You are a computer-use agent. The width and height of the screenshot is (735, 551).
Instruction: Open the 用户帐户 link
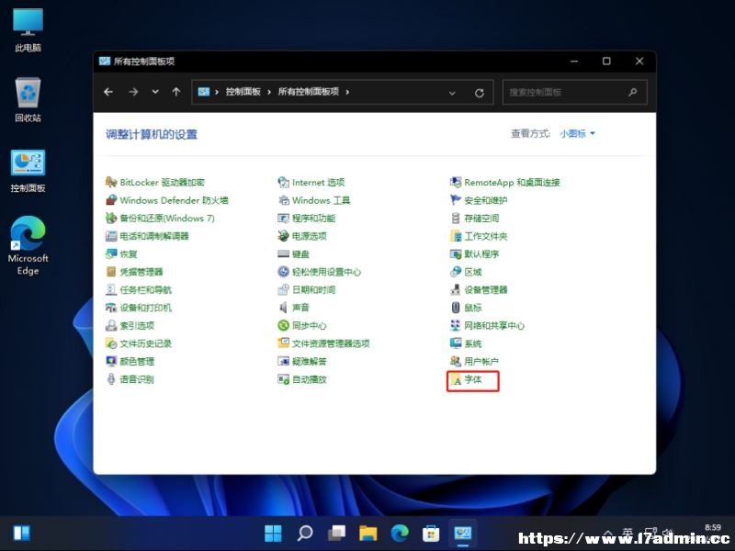click(481, 361)
